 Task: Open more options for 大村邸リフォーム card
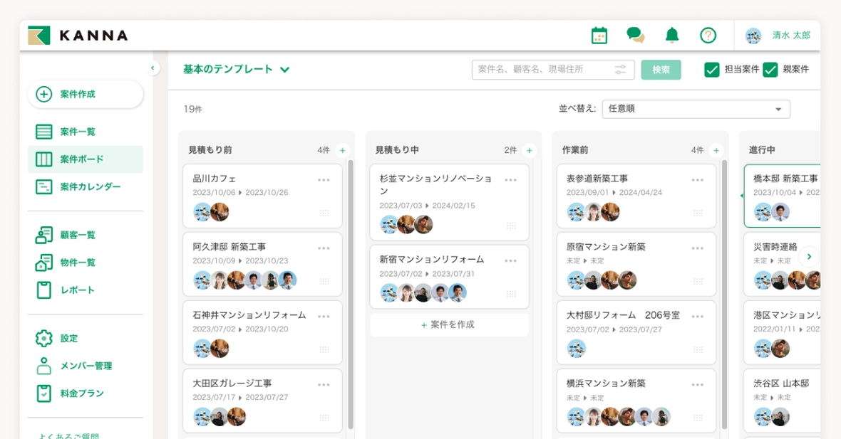[x=697, y=317]
